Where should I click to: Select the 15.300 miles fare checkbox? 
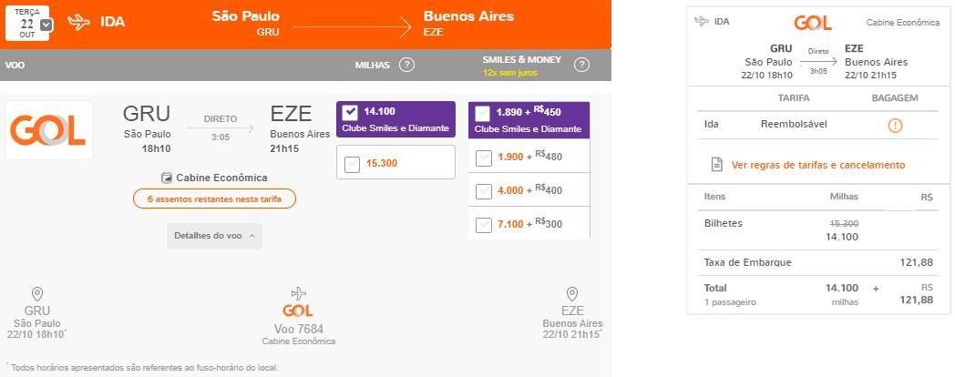tap(352, 165)
